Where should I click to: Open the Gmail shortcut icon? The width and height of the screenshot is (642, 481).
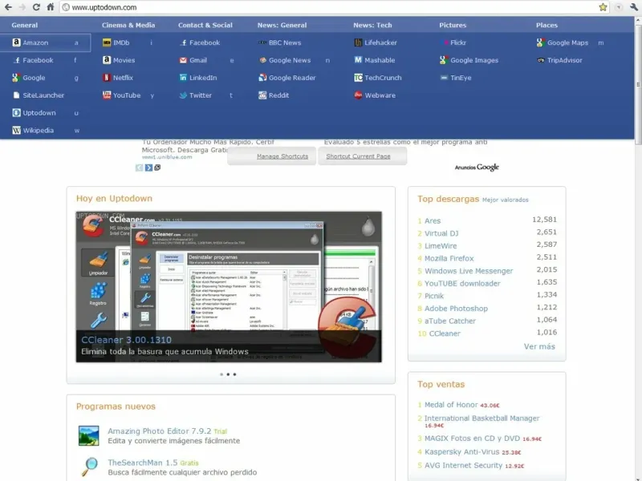pyautogui.click(x=183, y=60)
